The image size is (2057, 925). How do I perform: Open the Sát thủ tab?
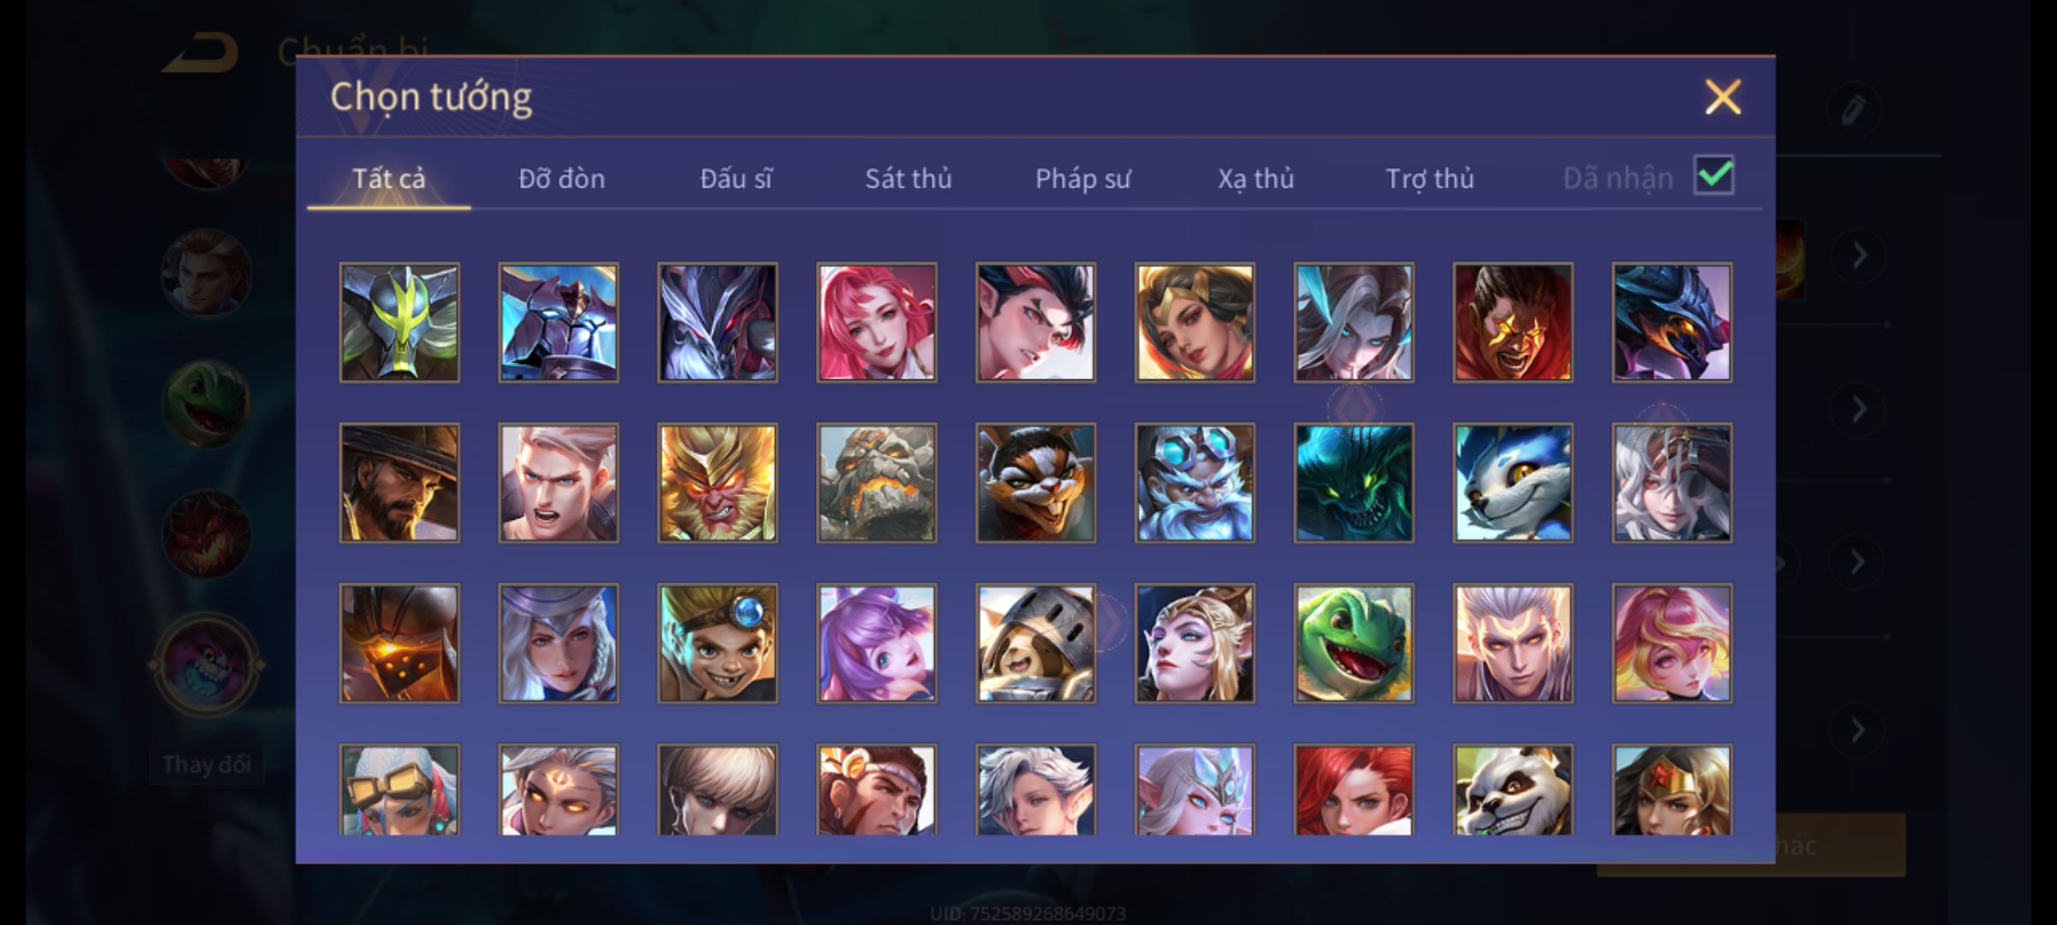click(x=908, y=178)
